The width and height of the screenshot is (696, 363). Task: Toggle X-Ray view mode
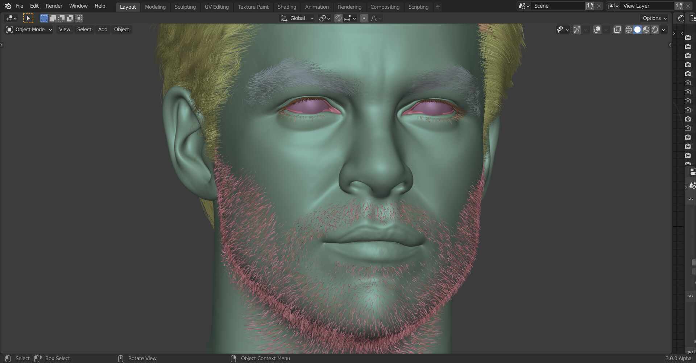617,30
